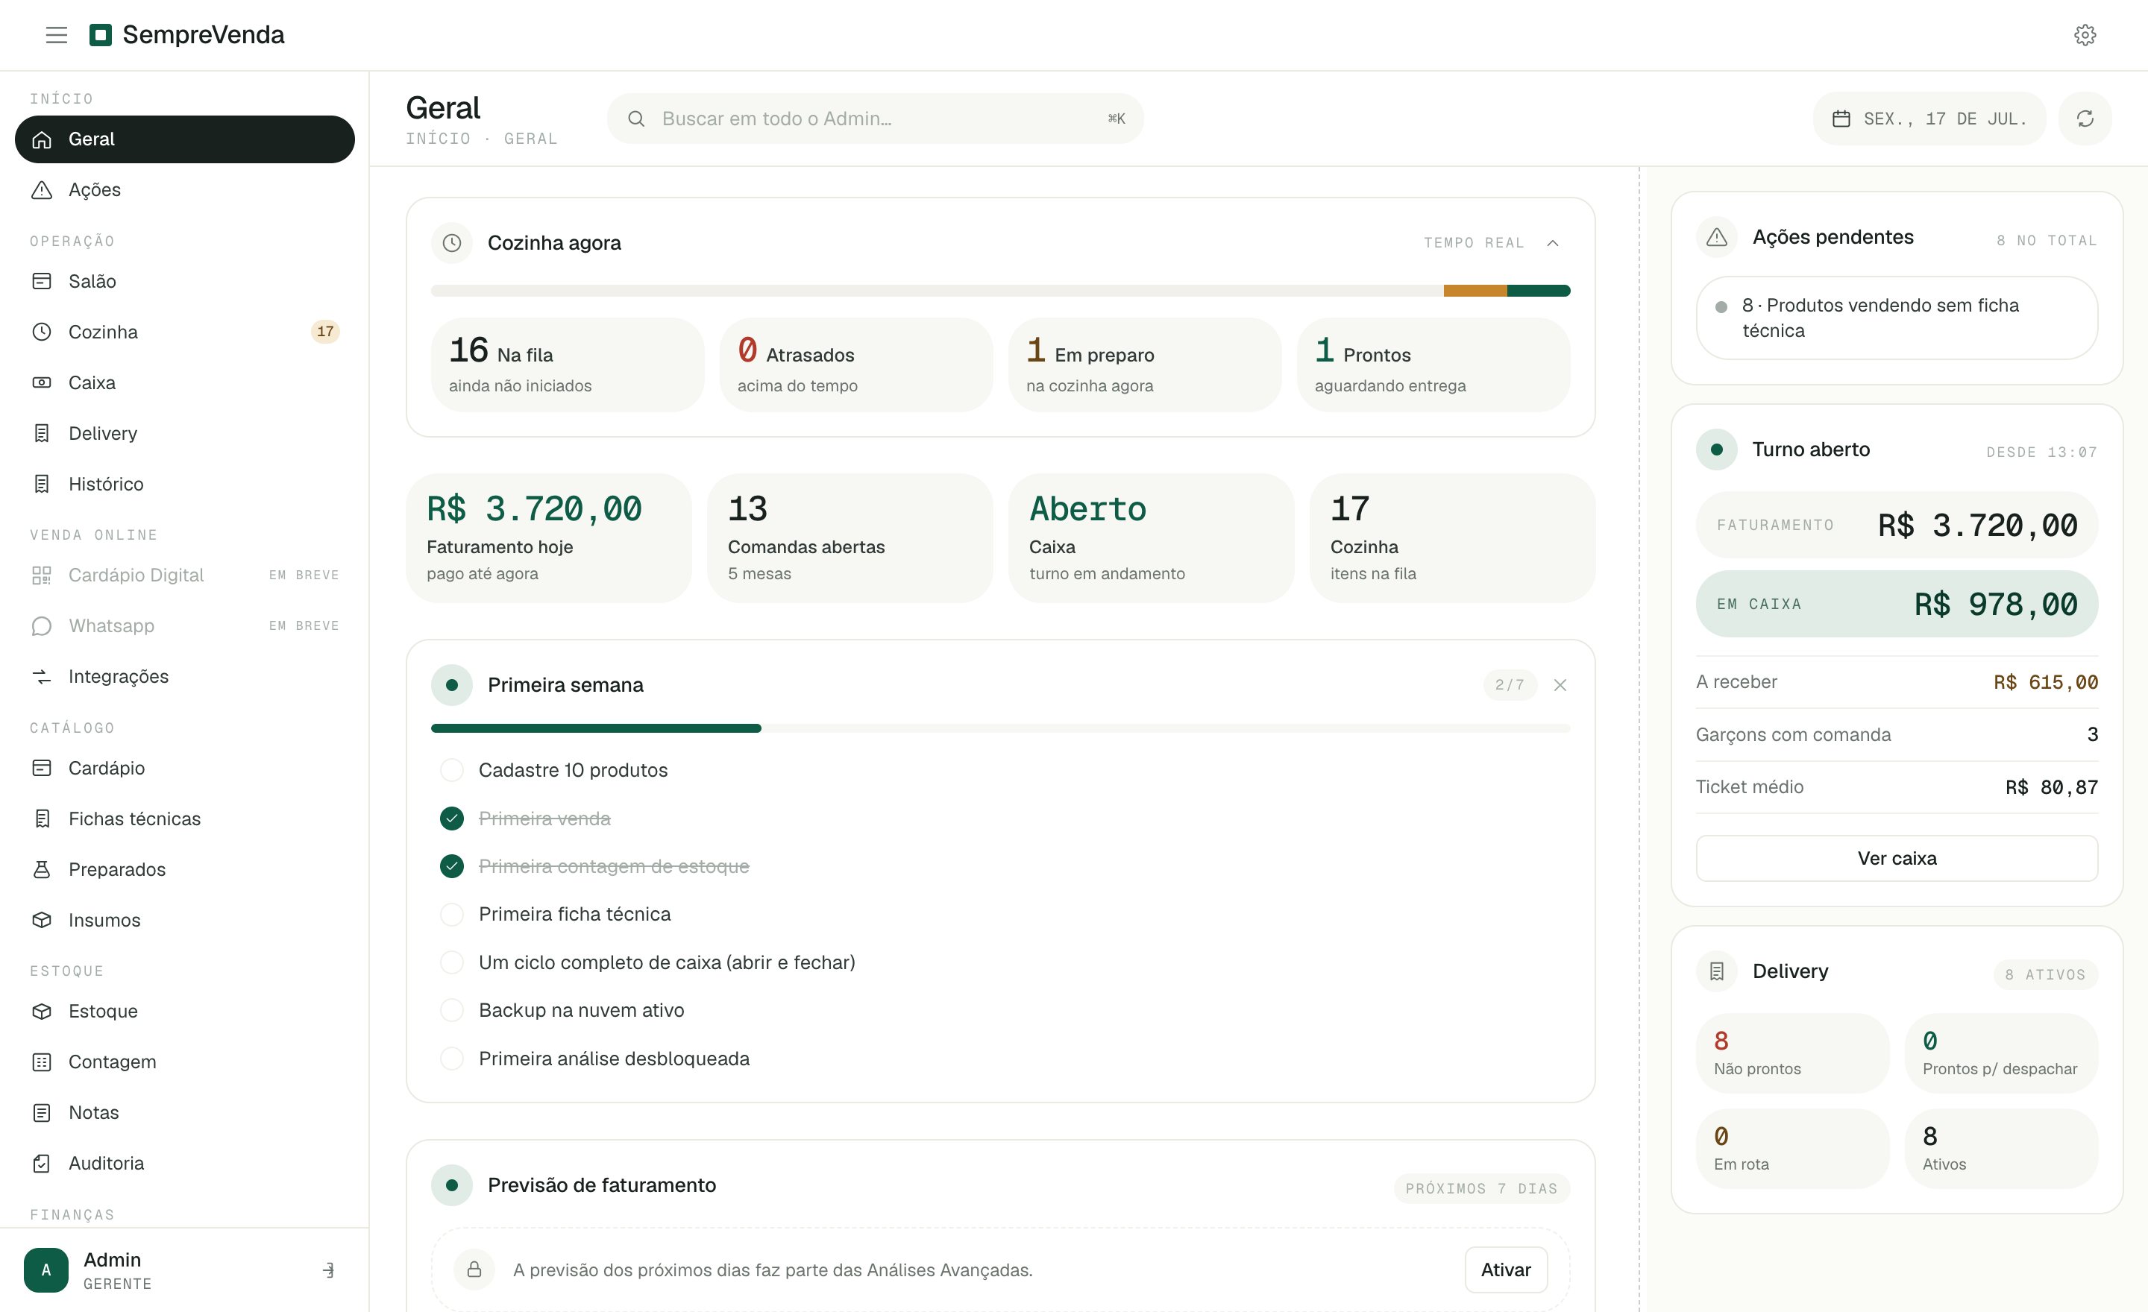The height and width of the screenshot is (1312, 2148).
Task: Open the hamburger menu icon
Action: click(57, 35)
